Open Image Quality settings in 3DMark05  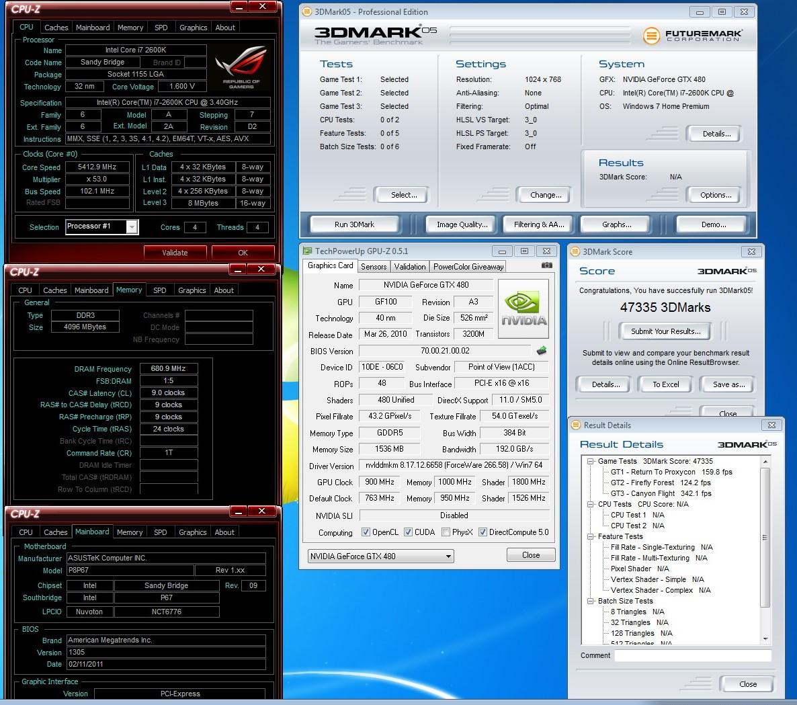click(462, 224)
